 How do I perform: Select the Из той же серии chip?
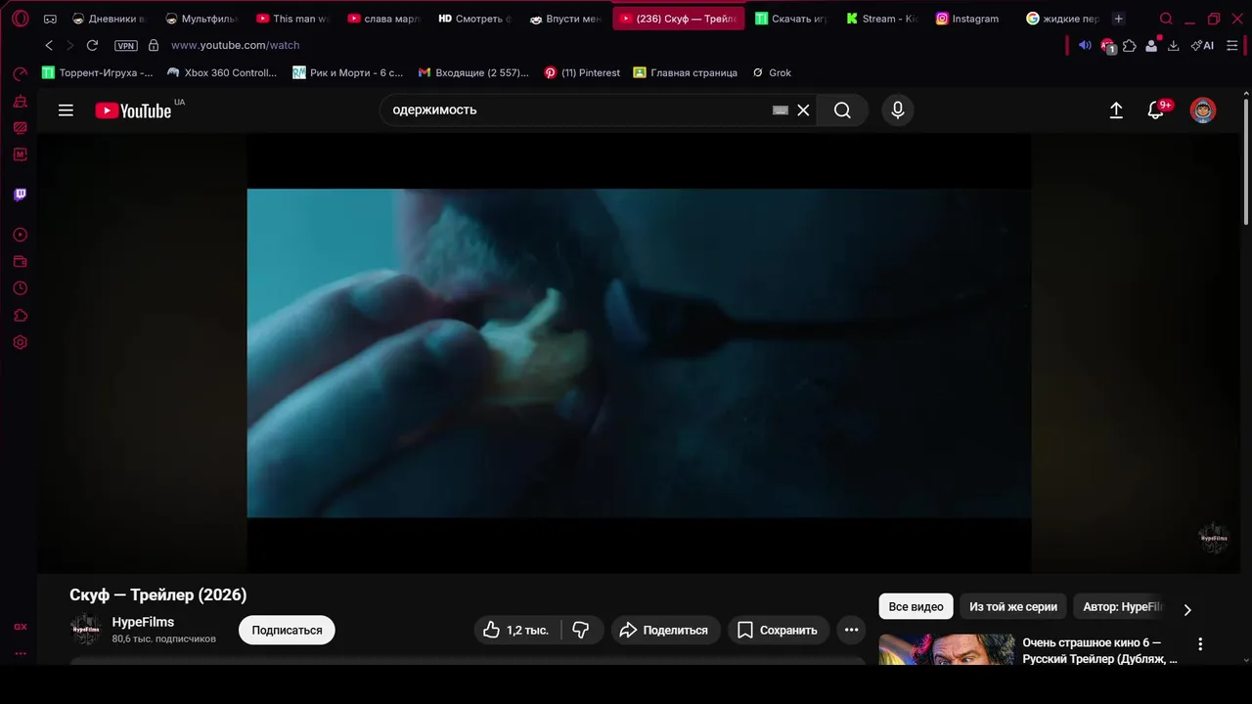click(1013, 606)
